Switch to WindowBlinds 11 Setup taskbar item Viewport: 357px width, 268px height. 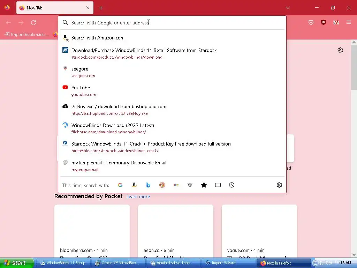tap(63, 263)
